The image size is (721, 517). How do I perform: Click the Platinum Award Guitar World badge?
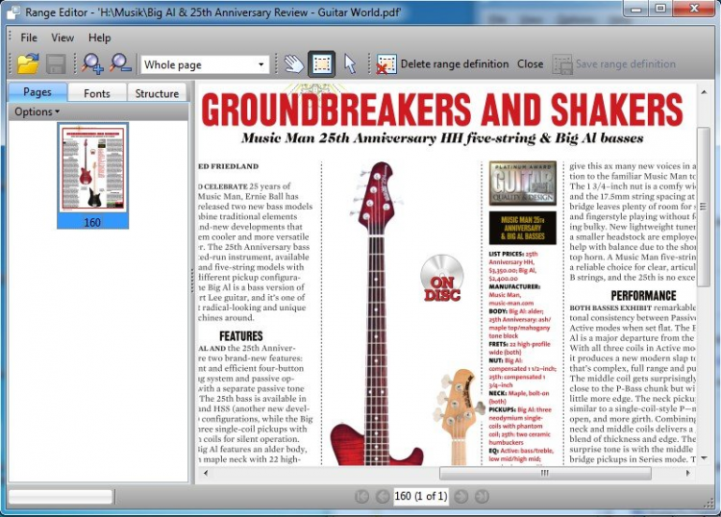point(523,183)
